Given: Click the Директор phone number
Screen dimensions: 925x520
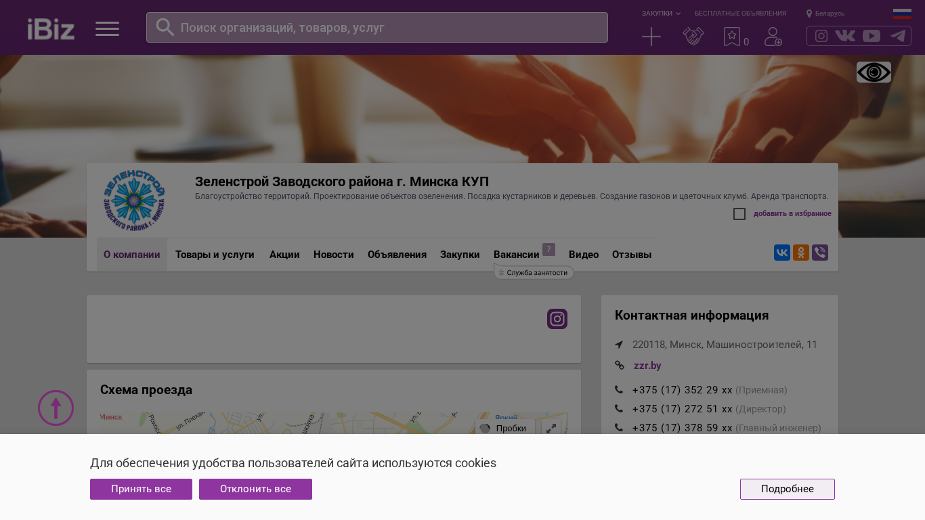Looking at the screenshot, I should [682, 409].
